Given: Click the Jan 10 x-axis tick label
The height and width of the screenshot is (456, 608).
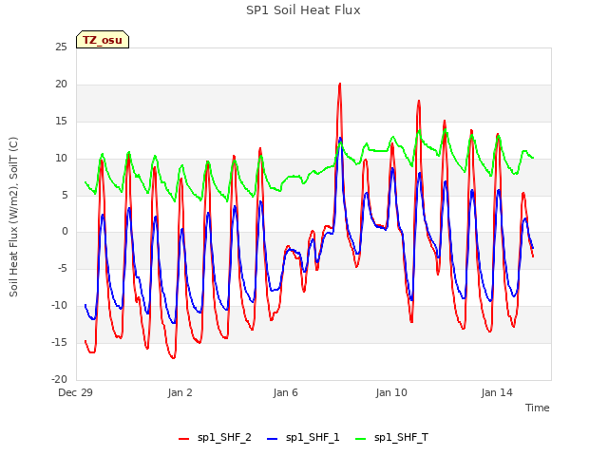Looking at the screenshot, I should [391, 392].
